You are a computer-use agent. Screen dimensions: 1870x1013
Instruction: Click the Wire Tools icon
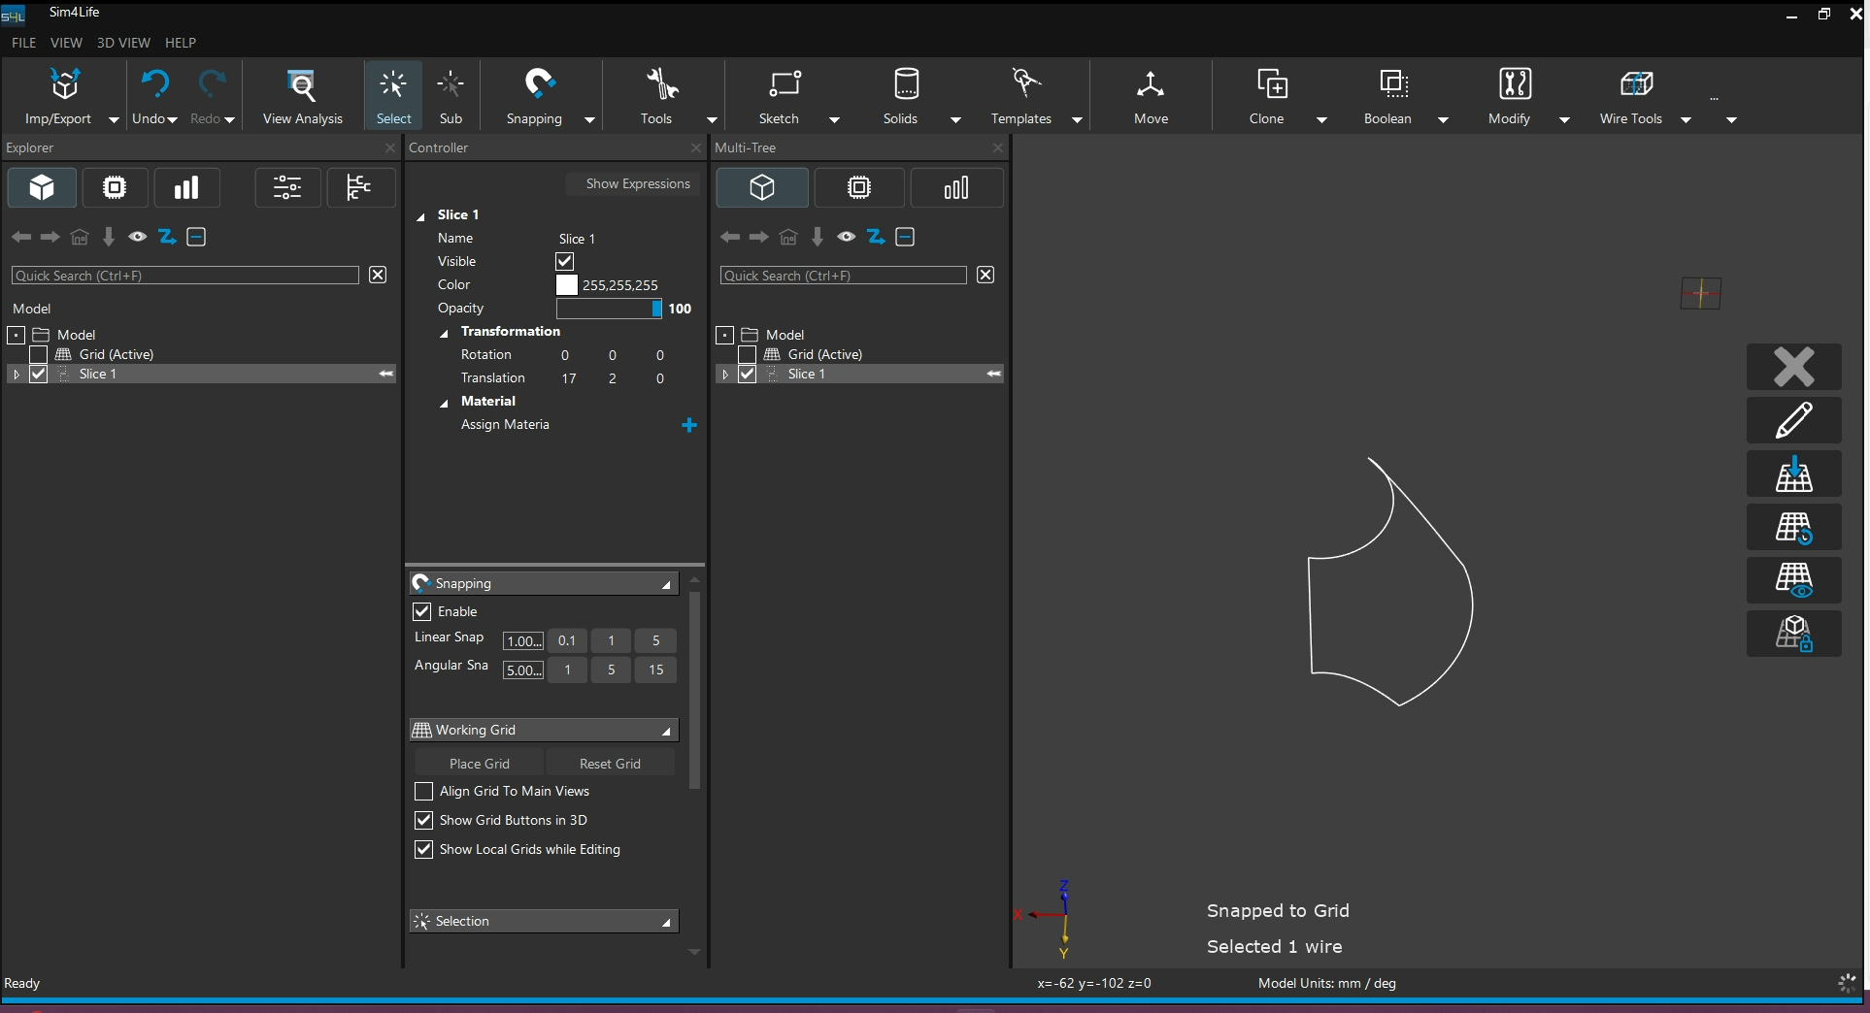1636,85
